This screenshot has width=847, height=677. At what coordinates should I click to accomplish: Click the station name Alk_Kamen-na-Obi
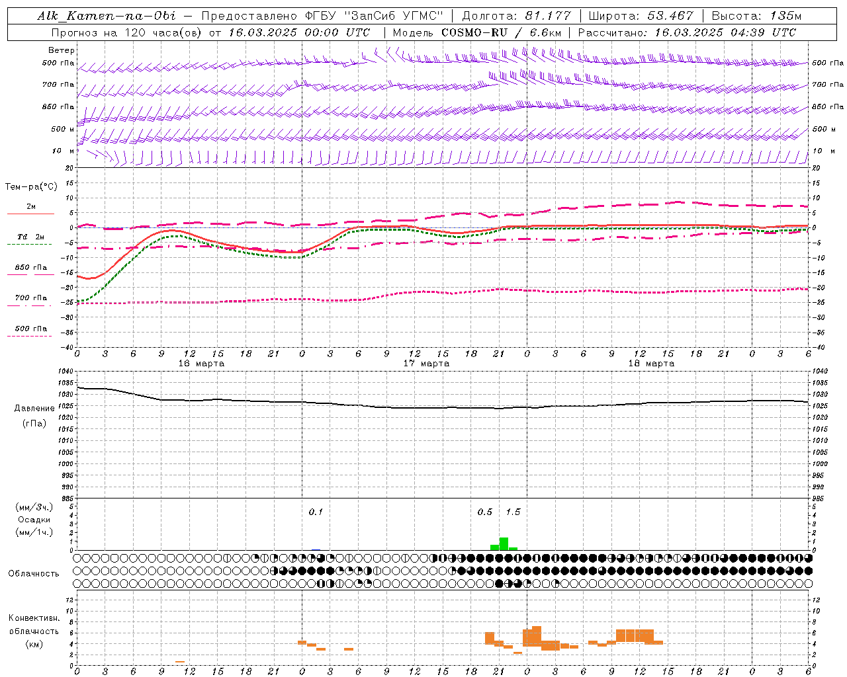[107, 16]
